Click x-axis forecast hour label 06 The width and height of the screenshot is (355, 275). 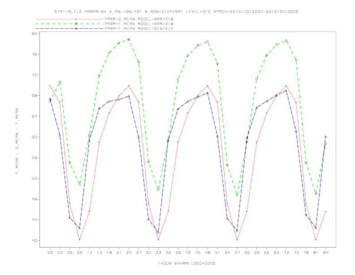click(70, 253)
